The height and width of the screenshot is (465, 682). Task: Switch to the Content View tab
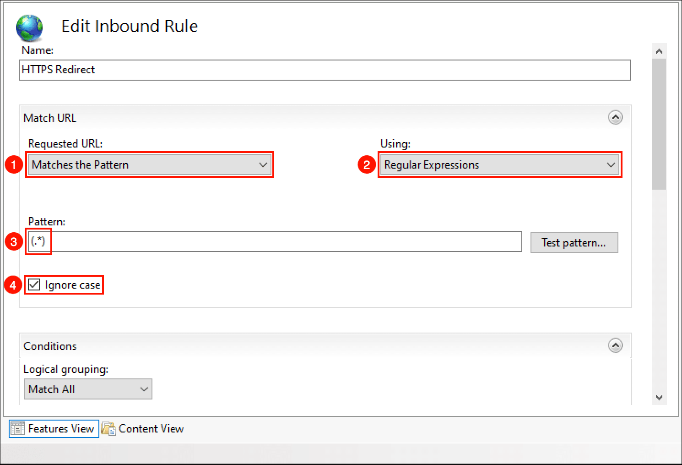(151, 429)
